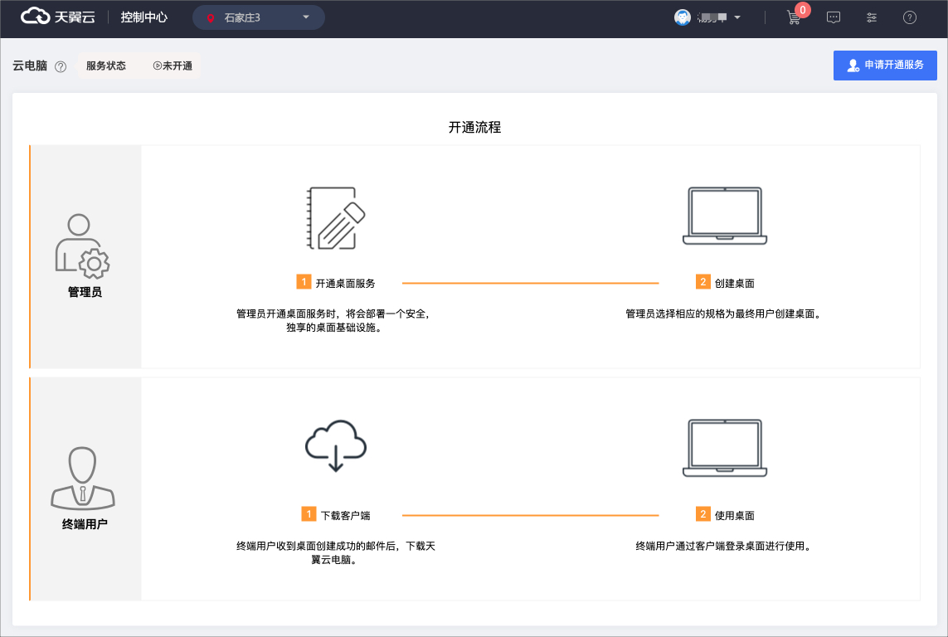Click the laptop icon above 创建桌面
The width and height of the screenshot is (948, 637).
(724, 216)
